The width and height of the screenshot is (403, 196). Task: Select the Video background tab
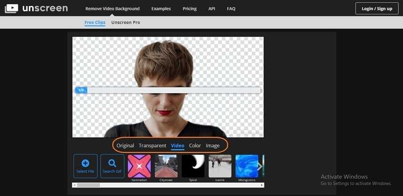(177, 146)
